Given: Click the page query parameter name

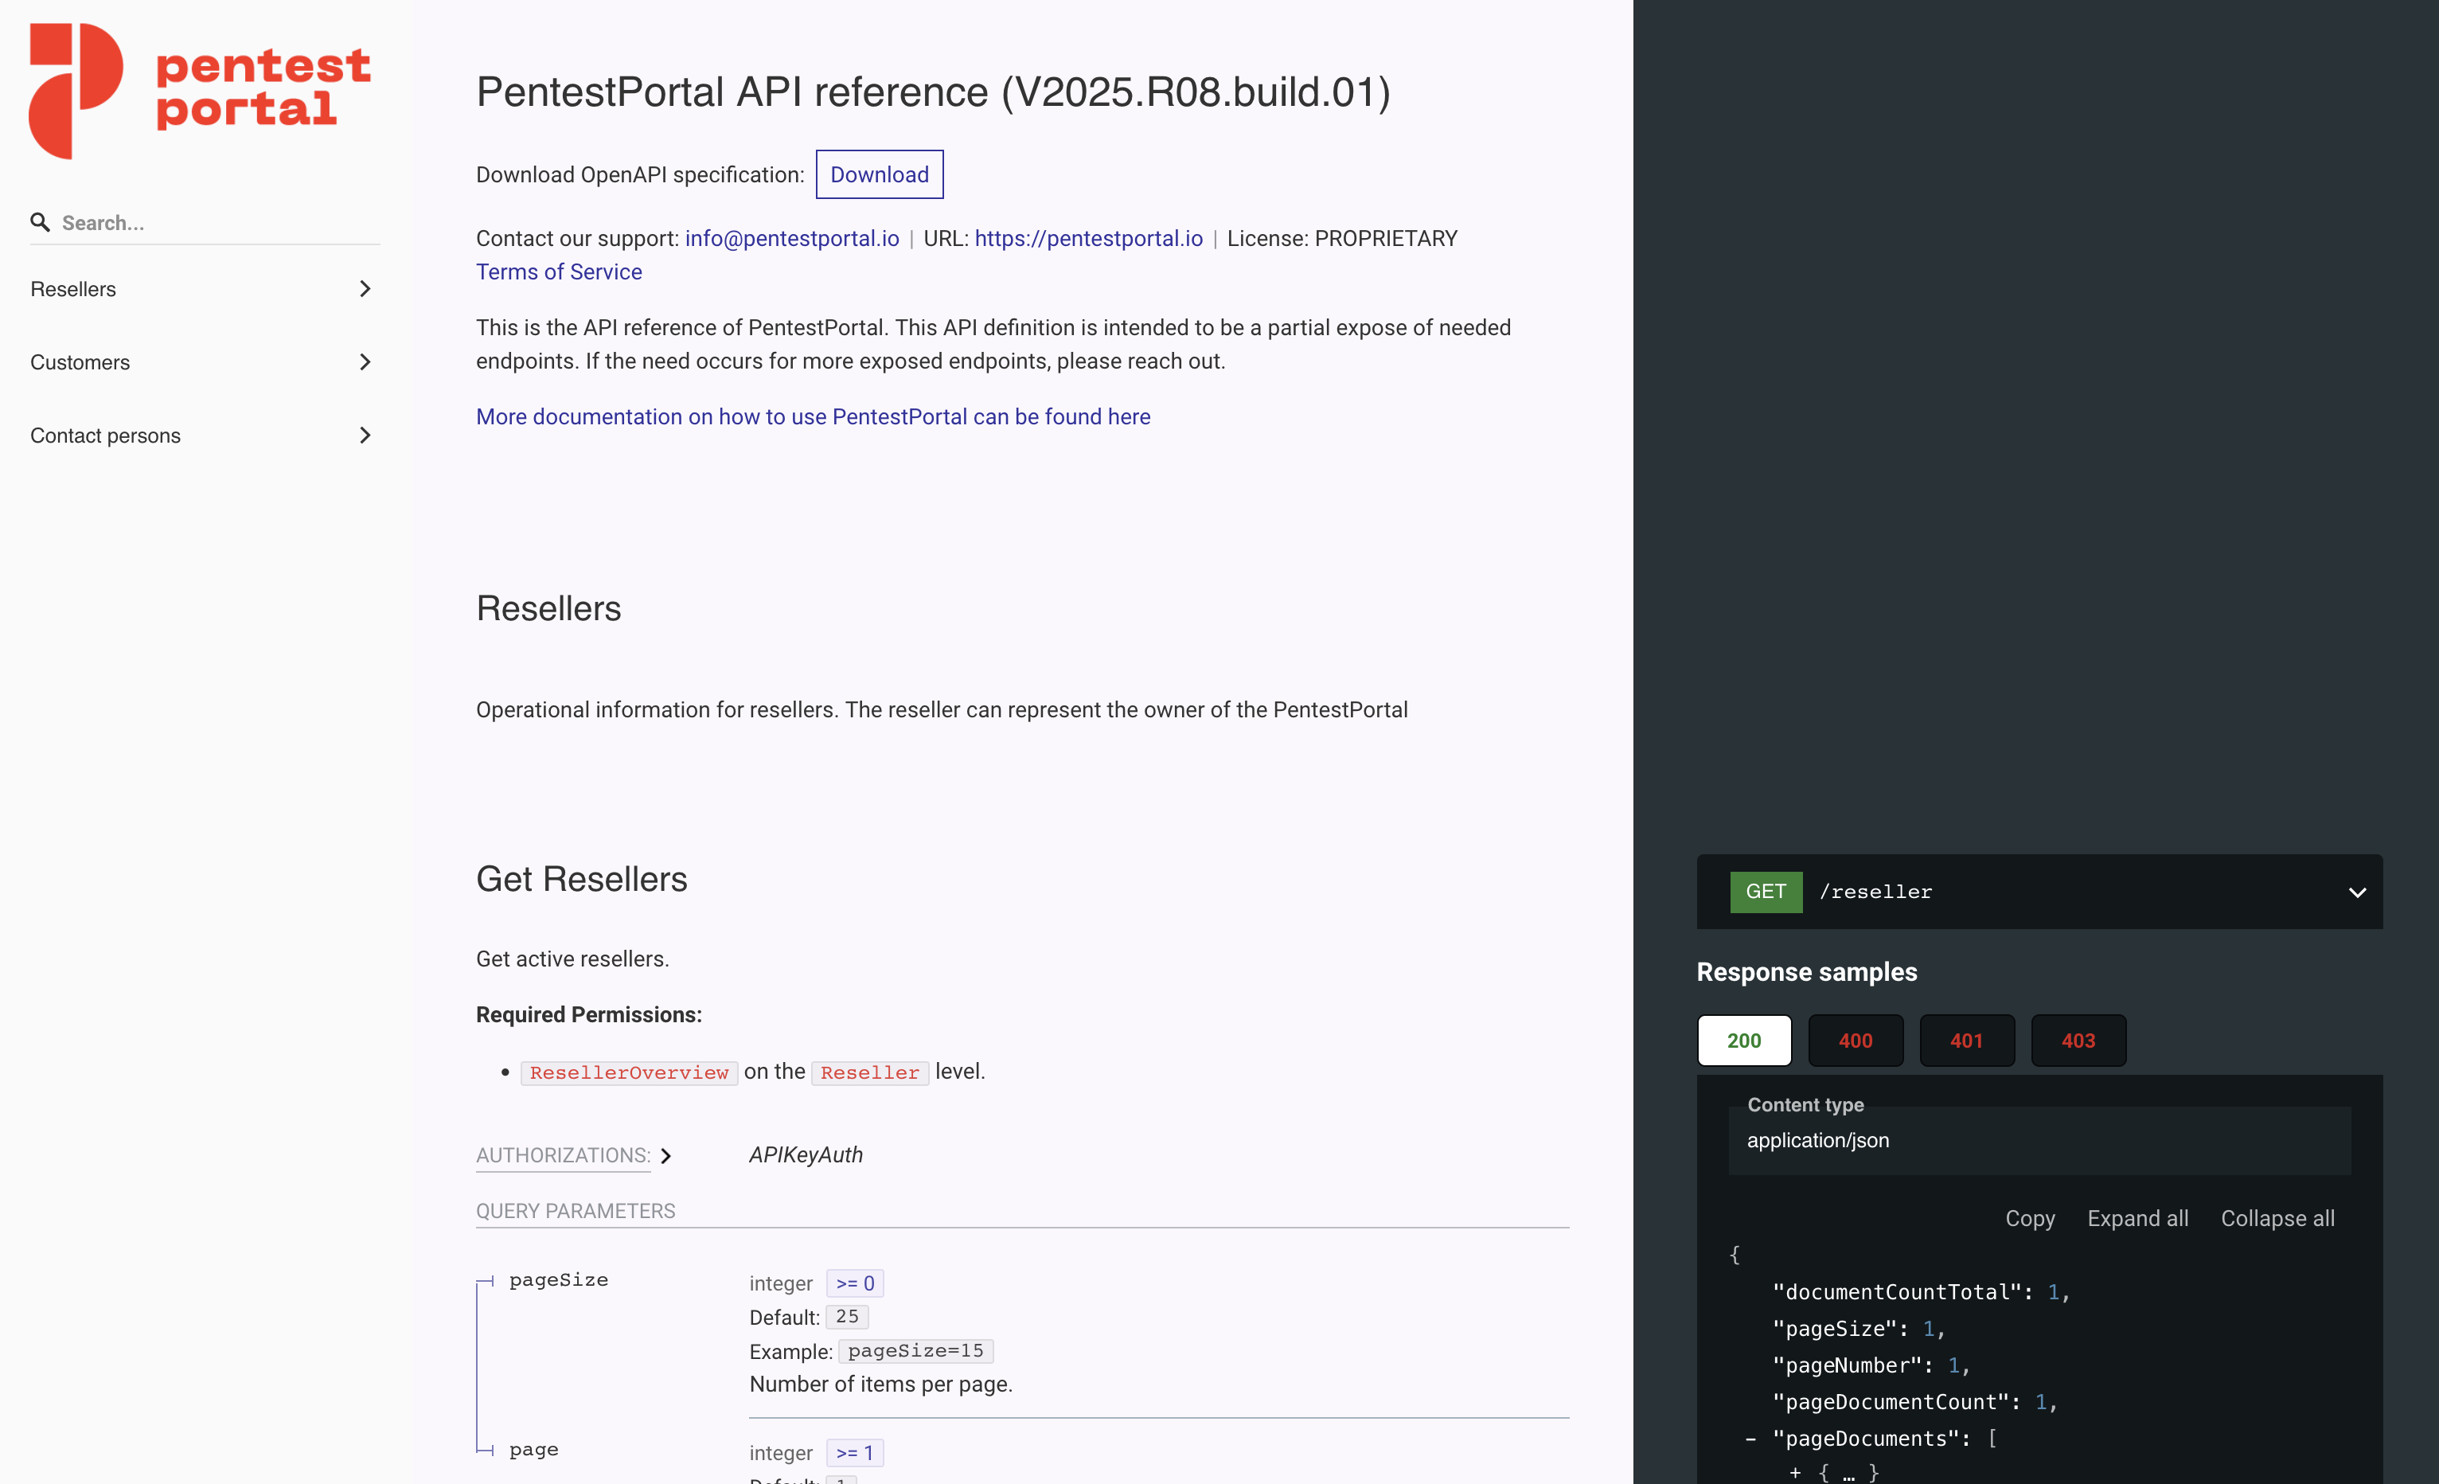Looking at the screenshot, I should pyautogui.click(x=533, y=1451).
